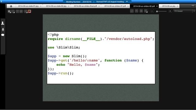This screenshot has height=110, width=196.
Task: Click the zoom slider handle
Action: [157, 11]
